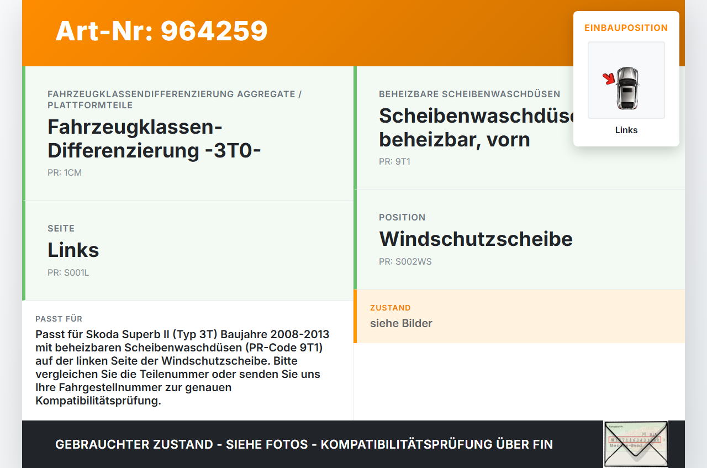Select the green accent bar beside SEITE panel
This screenshot has width=707, height=468.
pyautogui.click(x=23, y=250)
